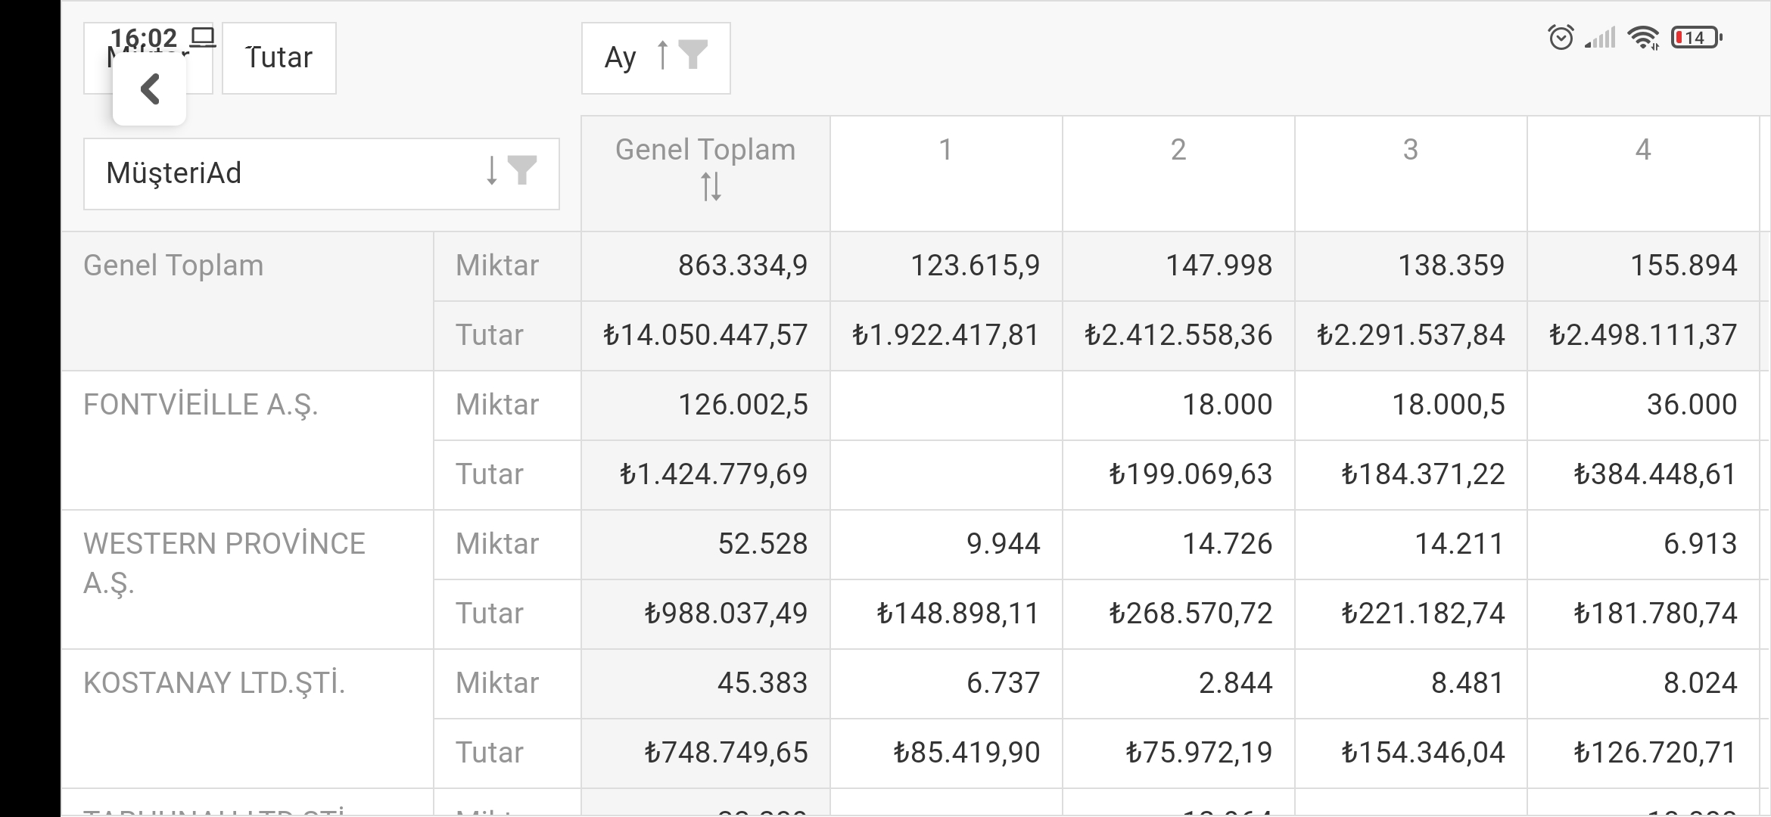Select the month 3 column header
Image resolution: width=1771 pixels, height=817 pixels.
point(1411,174)
